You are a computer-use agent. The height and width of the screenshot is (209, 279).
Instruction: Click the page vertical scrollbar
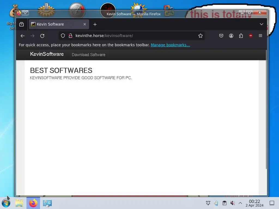[266, 109]
